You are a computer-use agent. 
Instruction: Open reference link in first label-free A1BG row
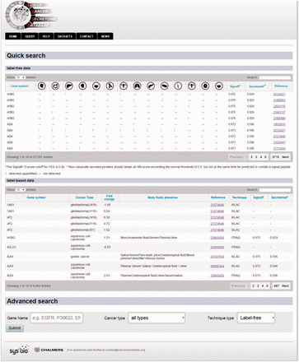pos(279,94)
